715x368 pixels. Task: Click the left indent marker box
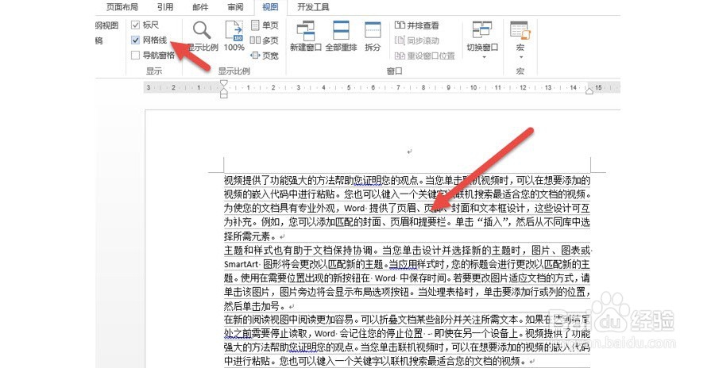pyautogui.click(x=223, y=96)
